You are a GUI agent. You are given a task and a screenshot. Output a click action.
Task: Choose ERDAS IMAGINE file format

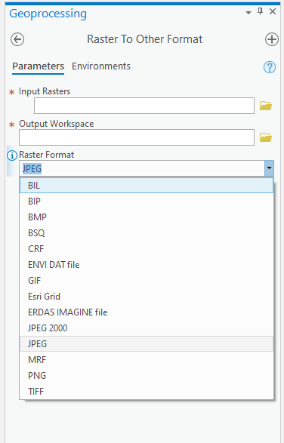147,312
